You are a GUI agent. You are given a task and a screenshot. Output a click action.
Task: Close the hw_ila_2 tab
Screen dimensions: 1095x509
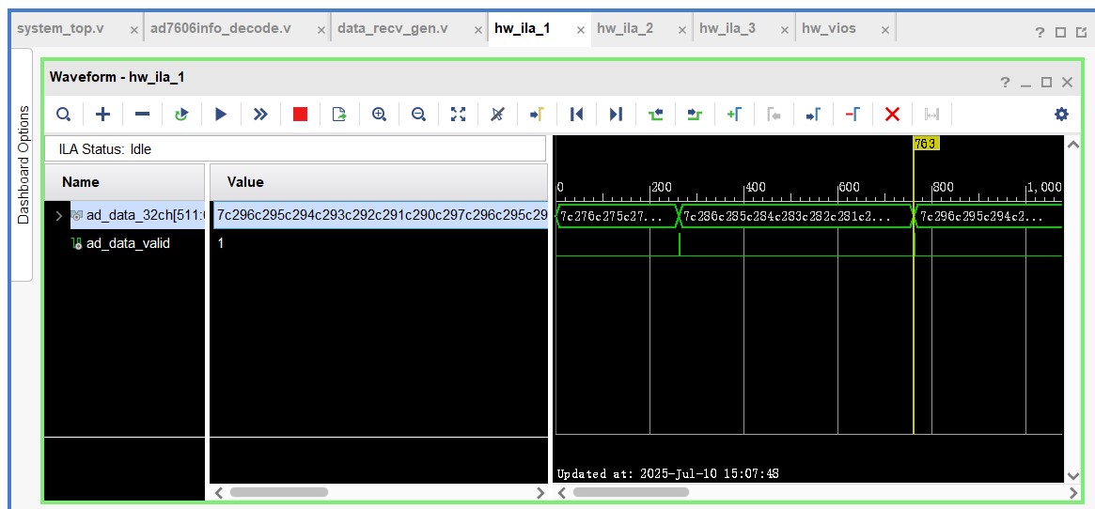pos(683,30)
